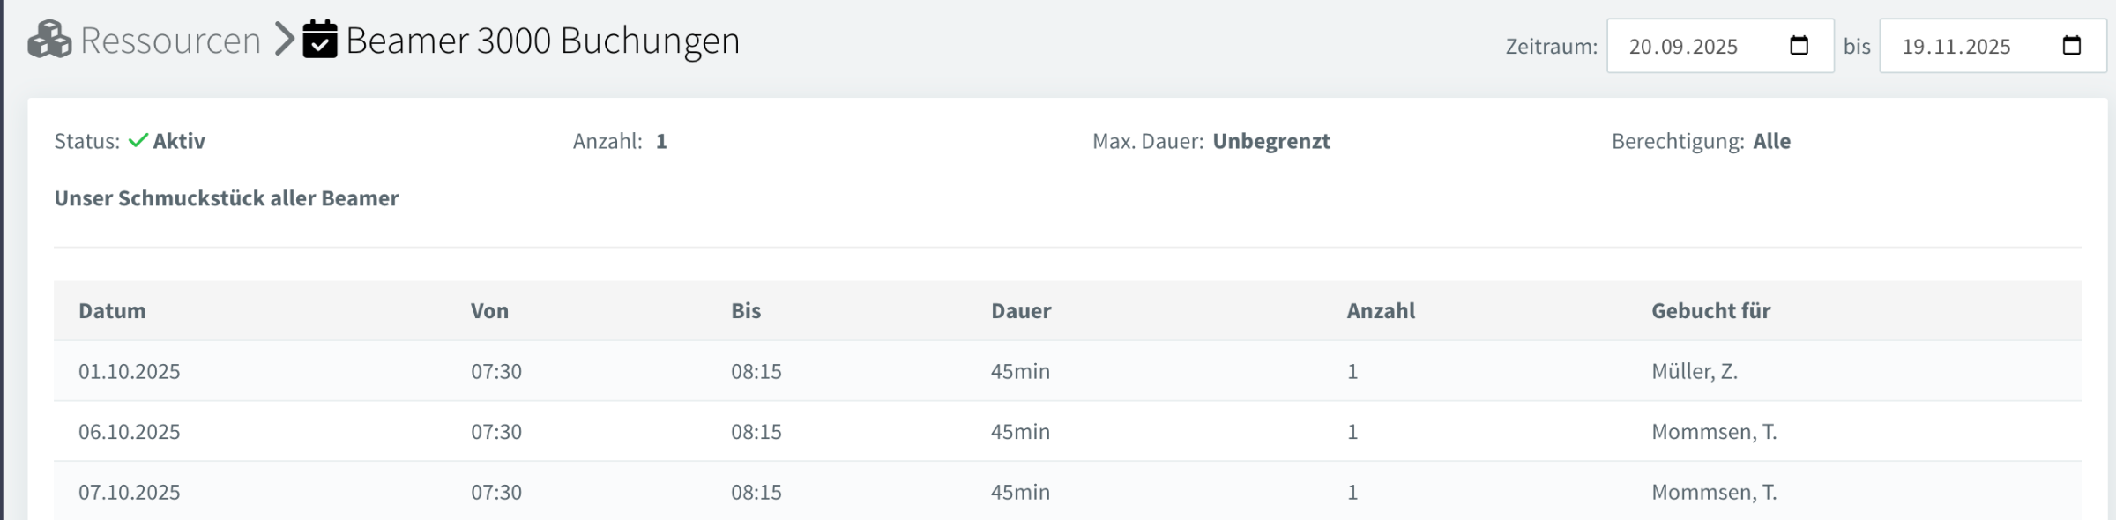Click the breadcrumb chevron arrow

(x=284, y=40)
